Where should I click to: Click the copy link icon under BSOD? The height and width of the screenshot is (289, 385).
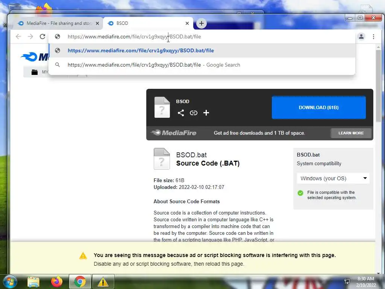point(194,113)
